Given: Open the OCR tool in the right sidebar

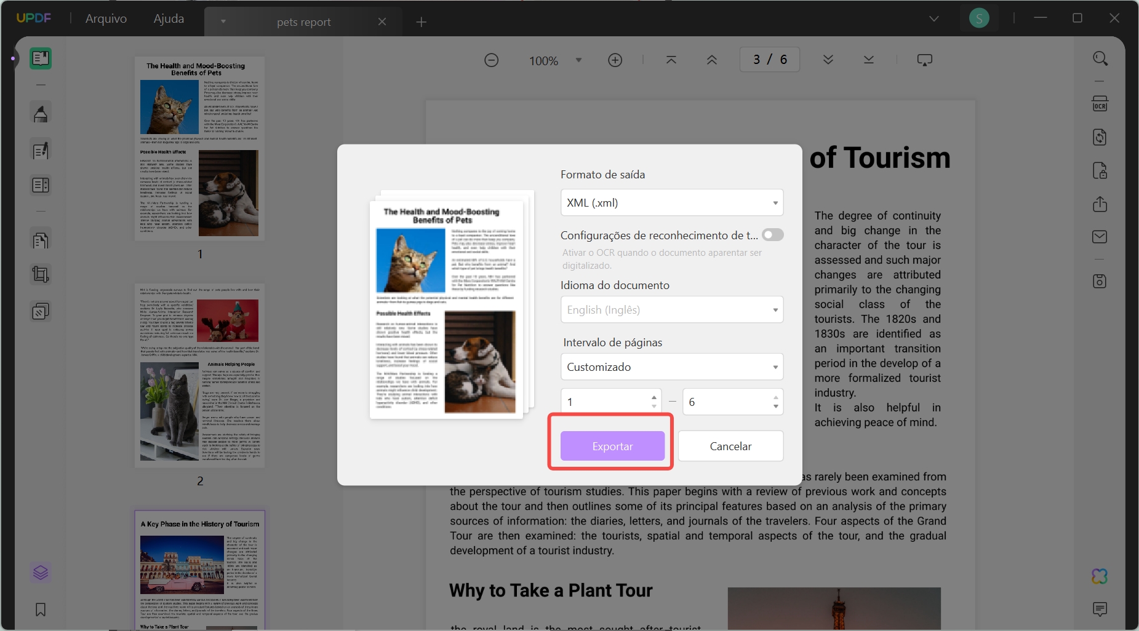Looking at the screenshot, I should click(1100, 105).
